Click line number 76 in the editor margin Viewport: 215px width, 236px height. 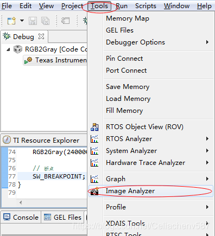(12, 168)
